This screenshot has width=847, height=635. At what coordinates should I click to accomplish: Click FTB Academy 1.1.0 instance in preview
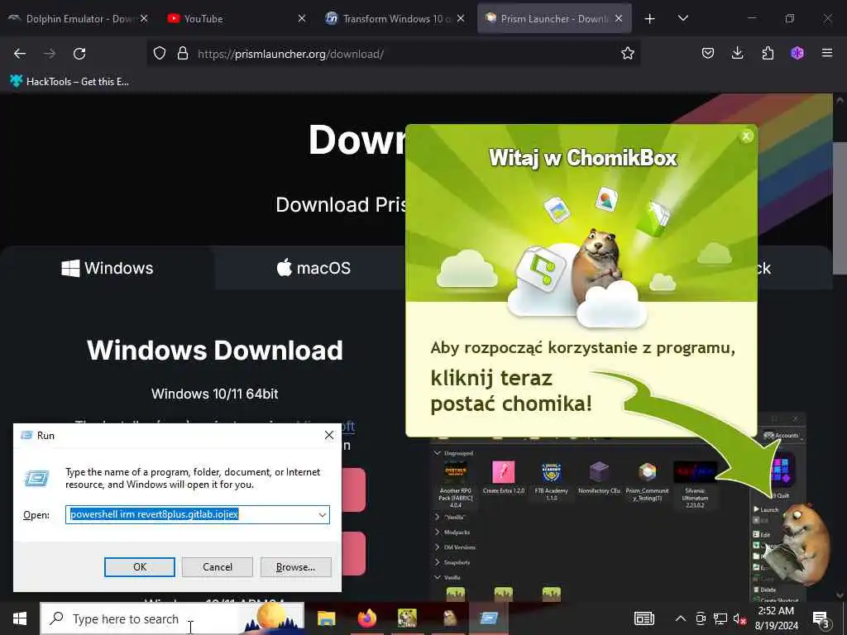[551, 480]
